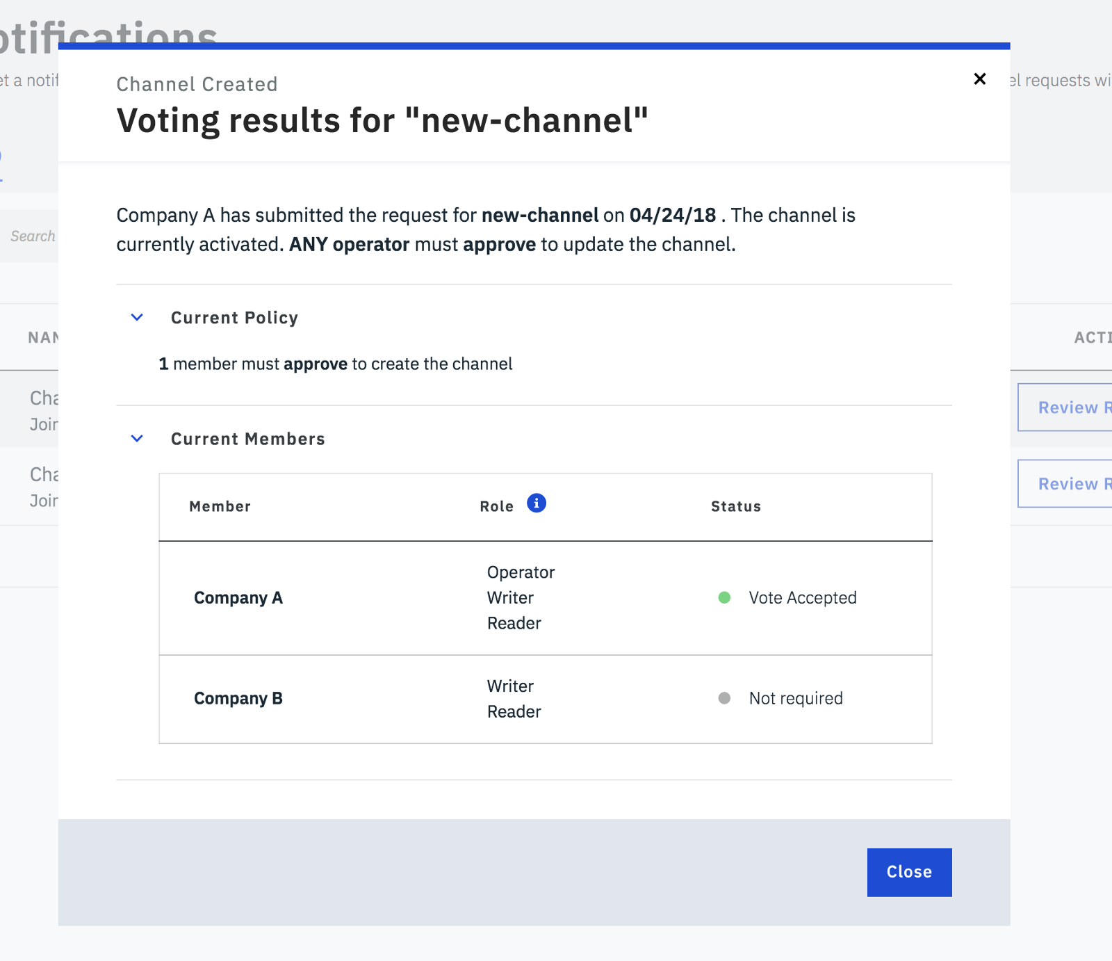Image resolution: width=1112 pixels, height=961 pixels.
Task: Select the Company A member name
Action: point(238,598)
